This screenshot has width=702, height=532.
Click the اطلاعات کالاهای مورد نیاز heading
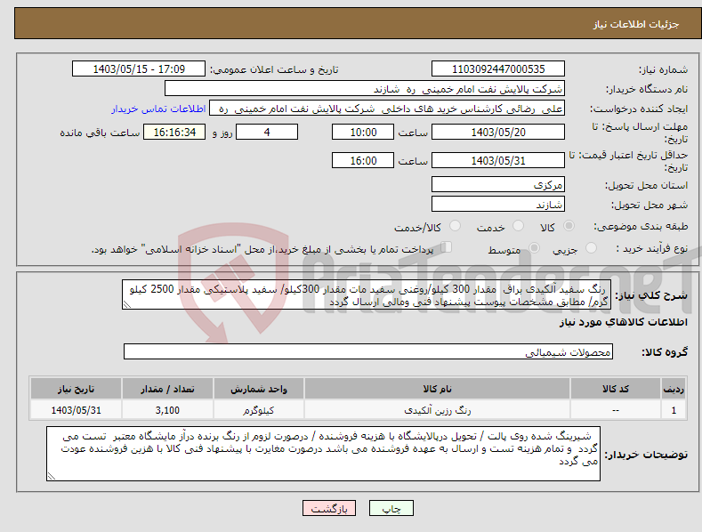click(x=623, y=322)
